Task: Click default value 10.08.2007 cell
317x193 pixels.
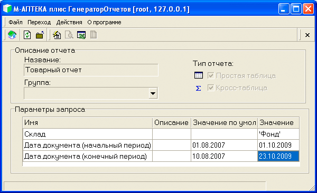Action: [224, 156]
